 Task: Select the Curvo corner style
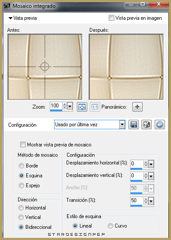[110, 226]
